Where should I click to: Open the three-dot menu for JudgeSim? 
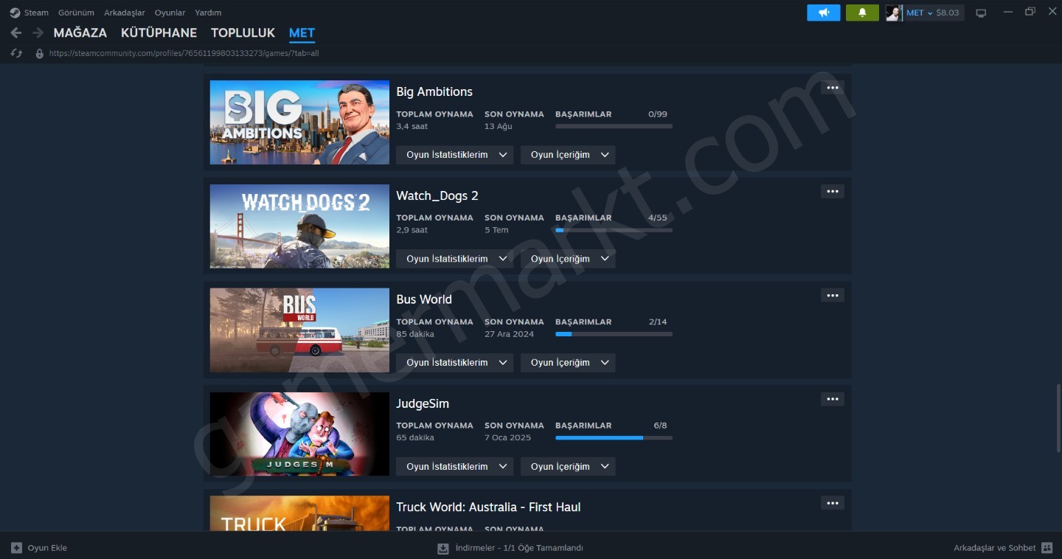click(x=833, y=399)
